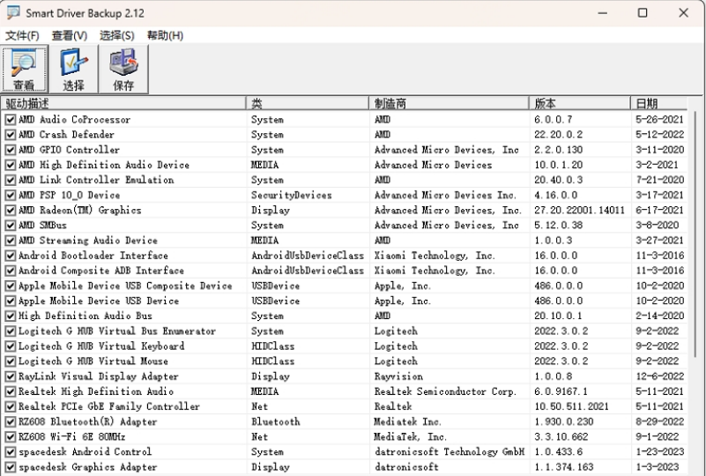Click the Smart Driver Backup title bar icon

click(x=13, y=12)
